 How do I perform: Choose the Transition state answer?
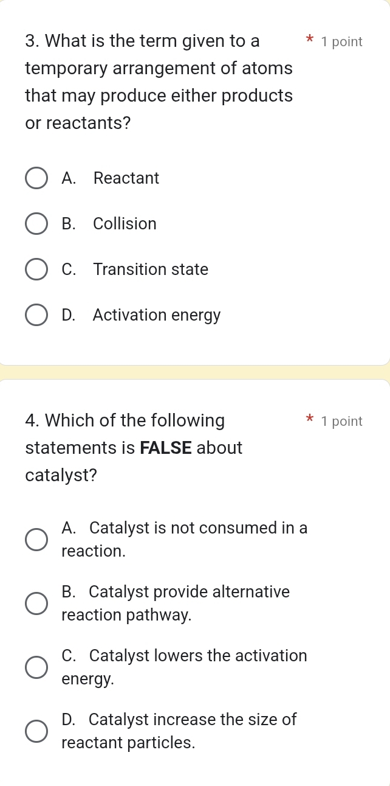(36, 270)
